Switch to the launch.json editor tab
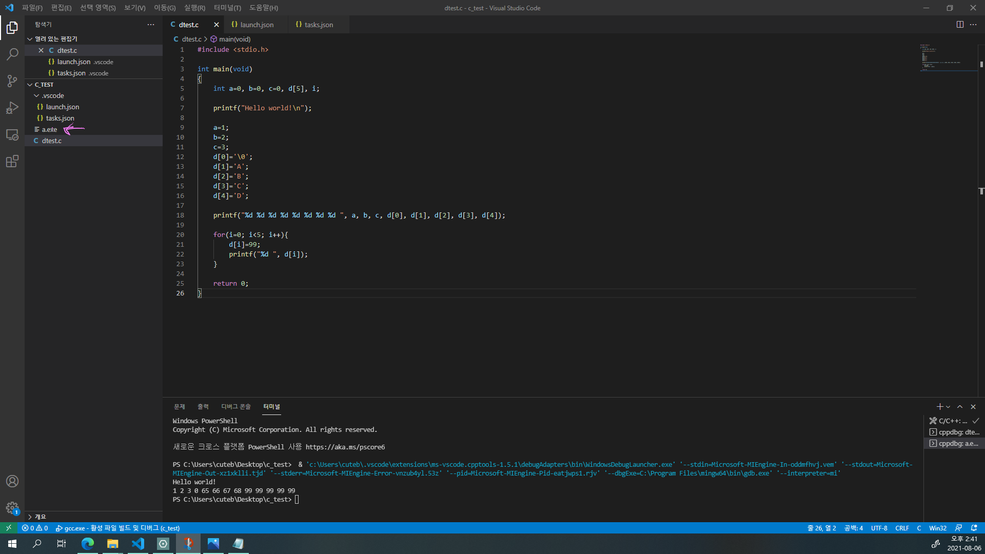Viewport: 985px width, 554px height. (257, 25)
